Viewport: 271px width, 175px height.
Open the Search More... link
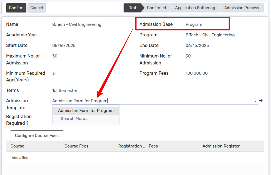74,119
